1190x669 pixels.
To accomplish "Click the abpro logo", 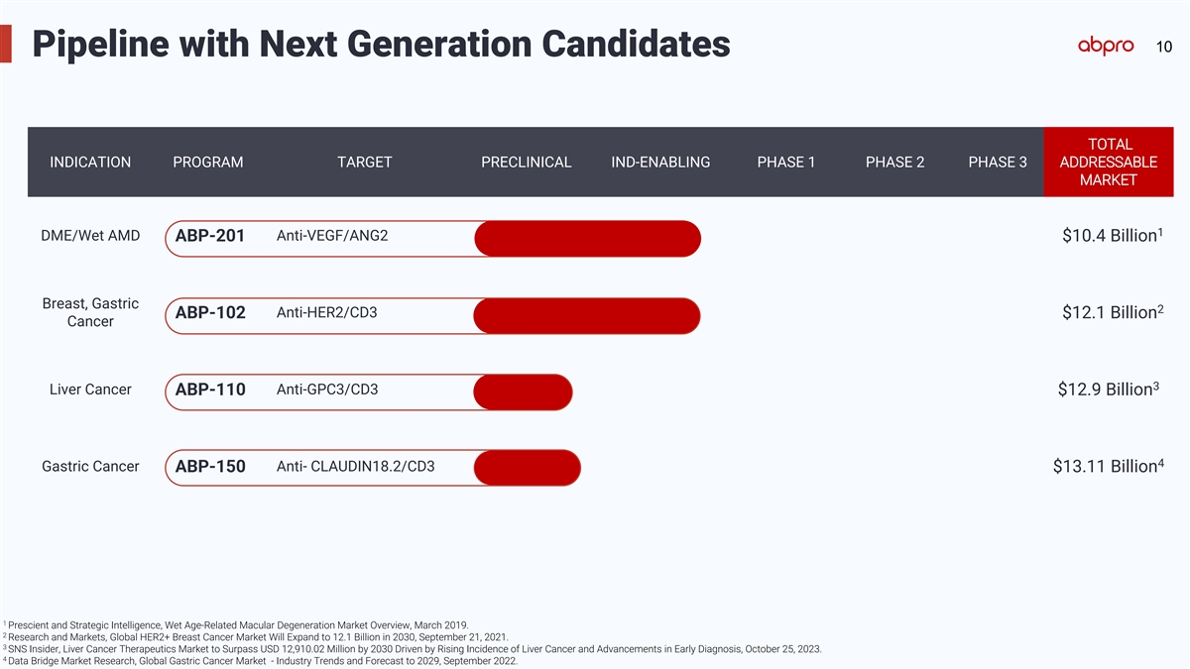I will (x=1112, y=47).
